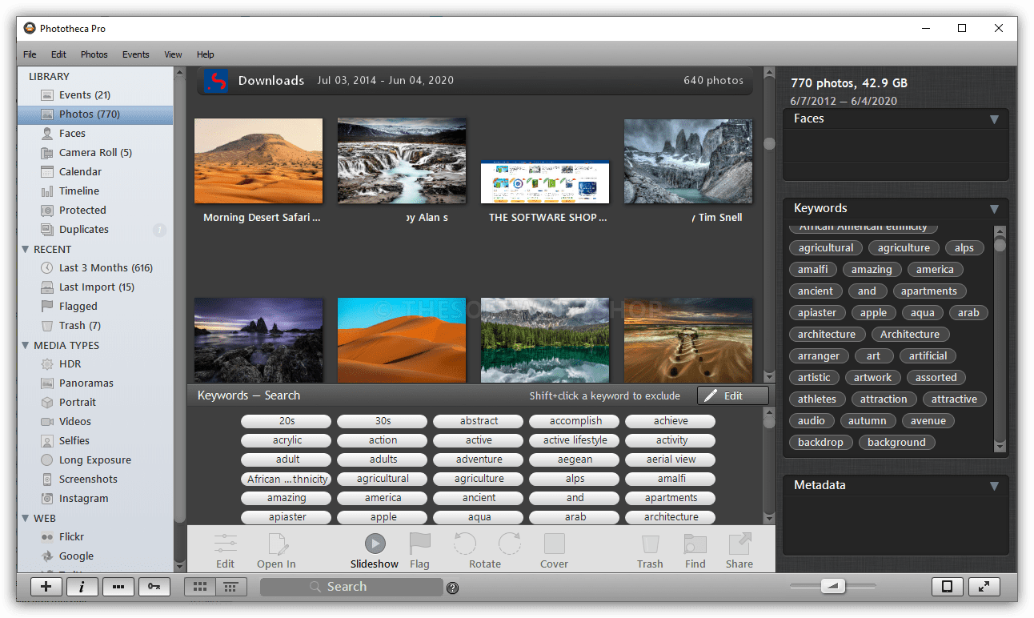The width and height of the screenshot is (1034, 618).
Task: Toggle the info panel button
Action: (x=82, y=587)
